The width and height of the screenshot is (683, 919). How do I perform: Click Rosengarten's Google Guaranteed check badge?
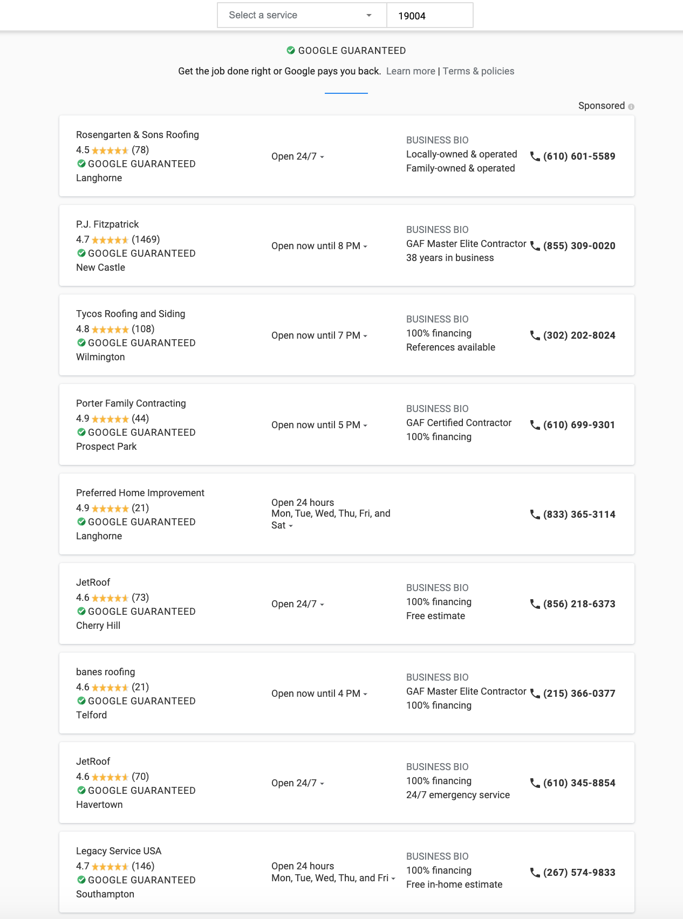click(x=81, y=163)
